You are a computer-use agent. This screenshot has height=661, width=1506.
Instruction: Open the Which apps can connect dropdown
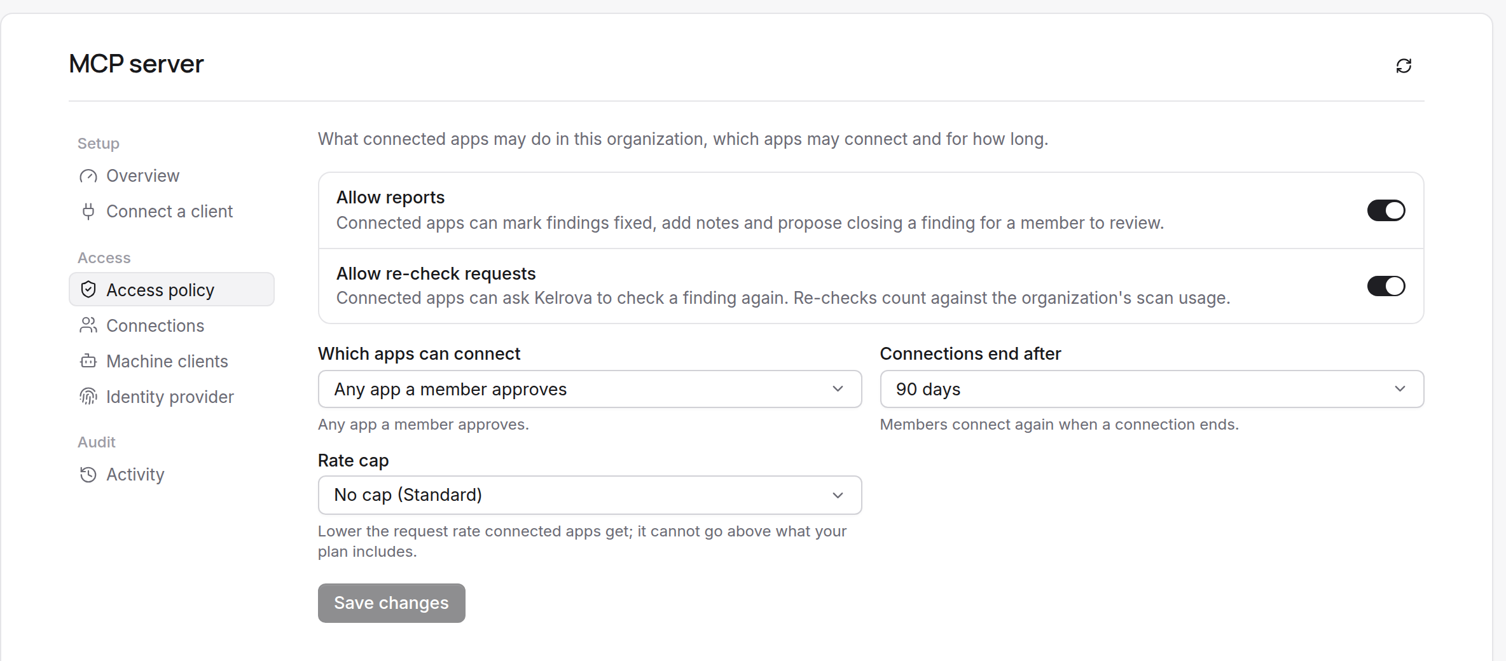click(590, 389)
